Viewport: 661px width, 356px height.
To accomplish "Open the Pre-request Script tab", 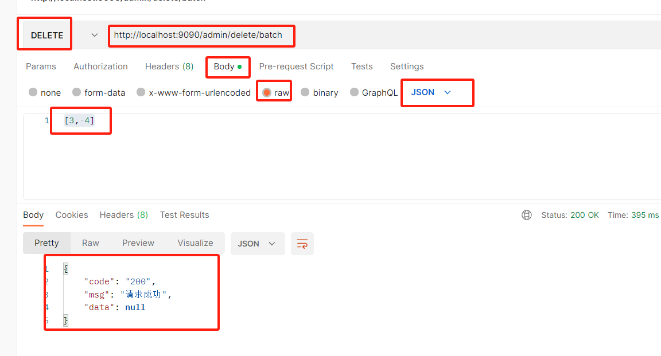I will point(296,66).
